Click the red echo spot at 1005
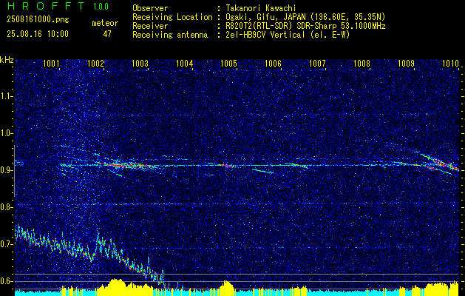465x296 pixels. (x=225, y=165)
